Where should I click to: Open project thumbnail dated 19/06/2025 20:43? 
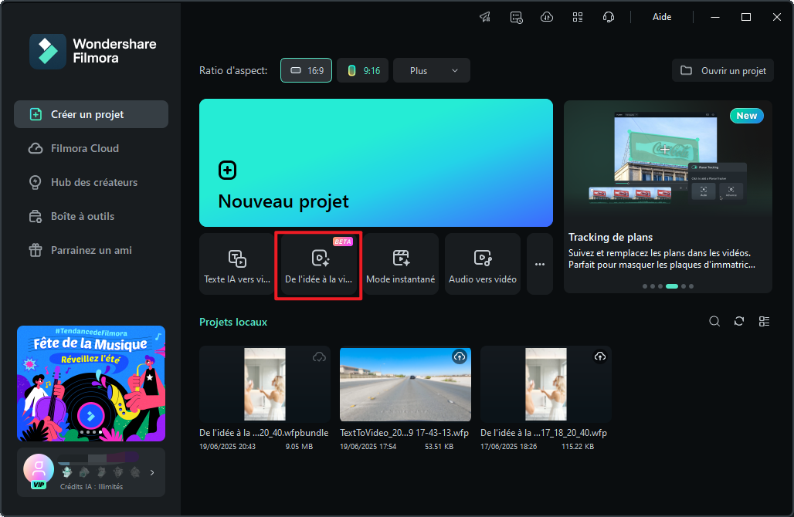click(265, 384)
